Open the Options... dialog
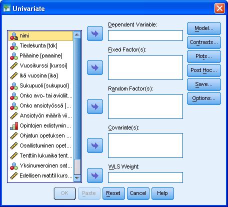Image resolution: width=228 pixels, height=207 pixels. click(204, 98)
